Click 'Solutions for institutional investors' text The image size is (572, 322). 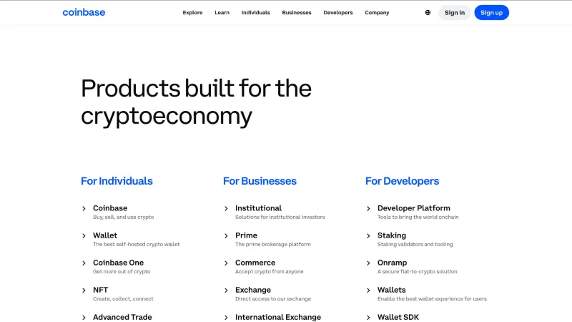(280, 218)
